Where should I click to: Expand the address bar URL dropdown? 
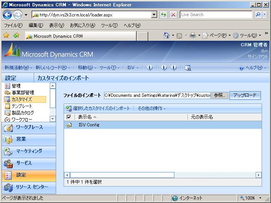click(x=154, y=15)
